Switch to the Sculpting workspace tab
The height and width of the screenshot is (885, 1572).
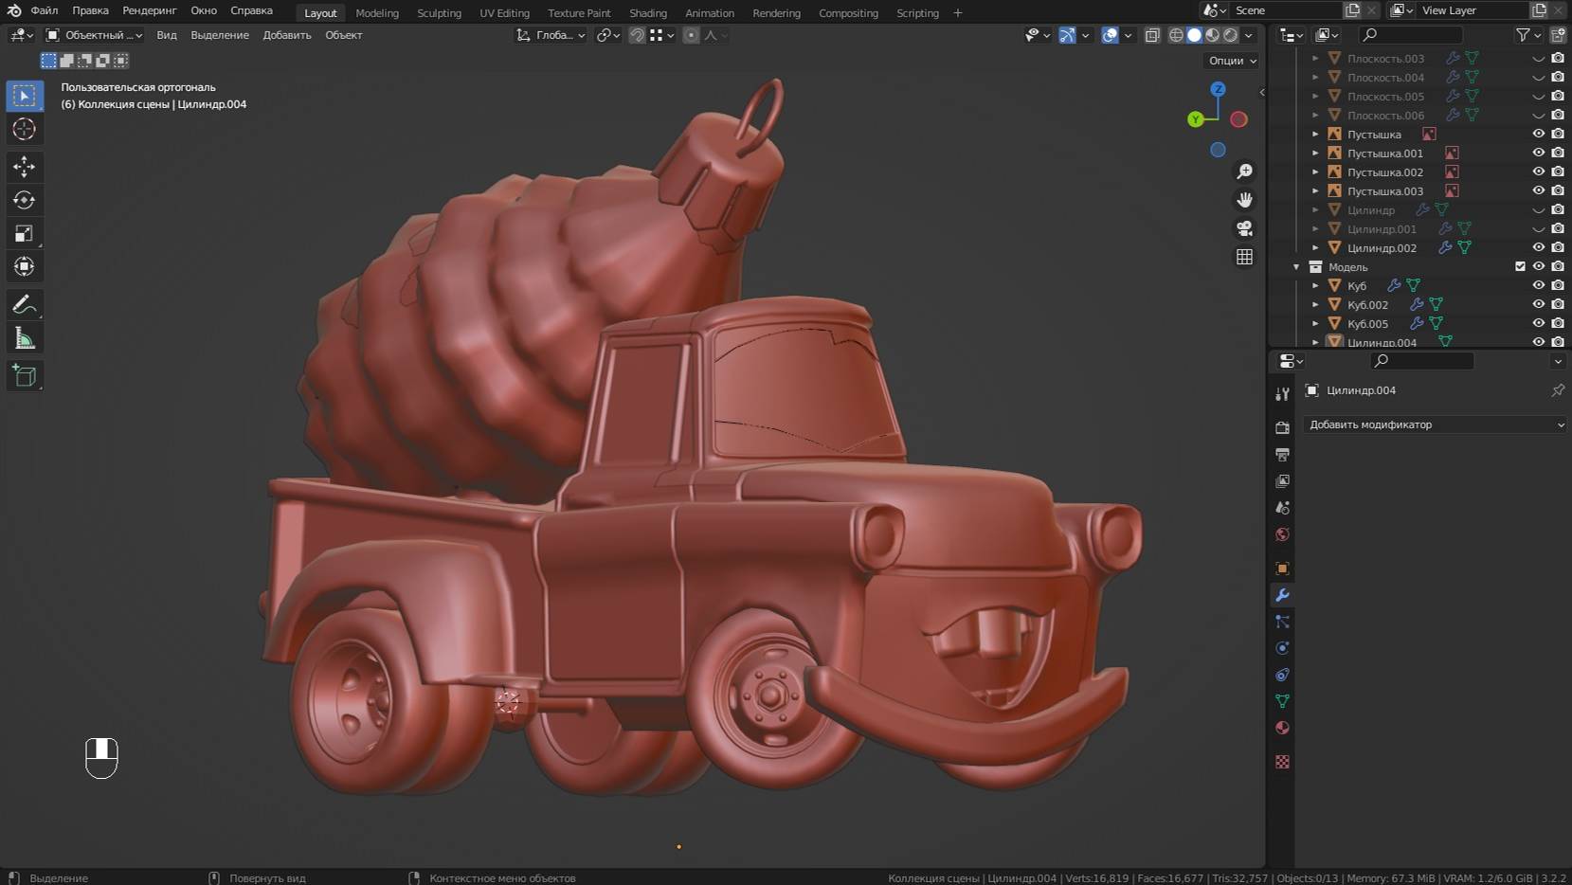439,13
